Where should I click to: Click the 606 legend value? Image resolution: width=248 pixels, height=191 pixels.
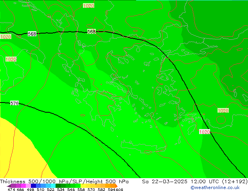(x=119, y=189)
